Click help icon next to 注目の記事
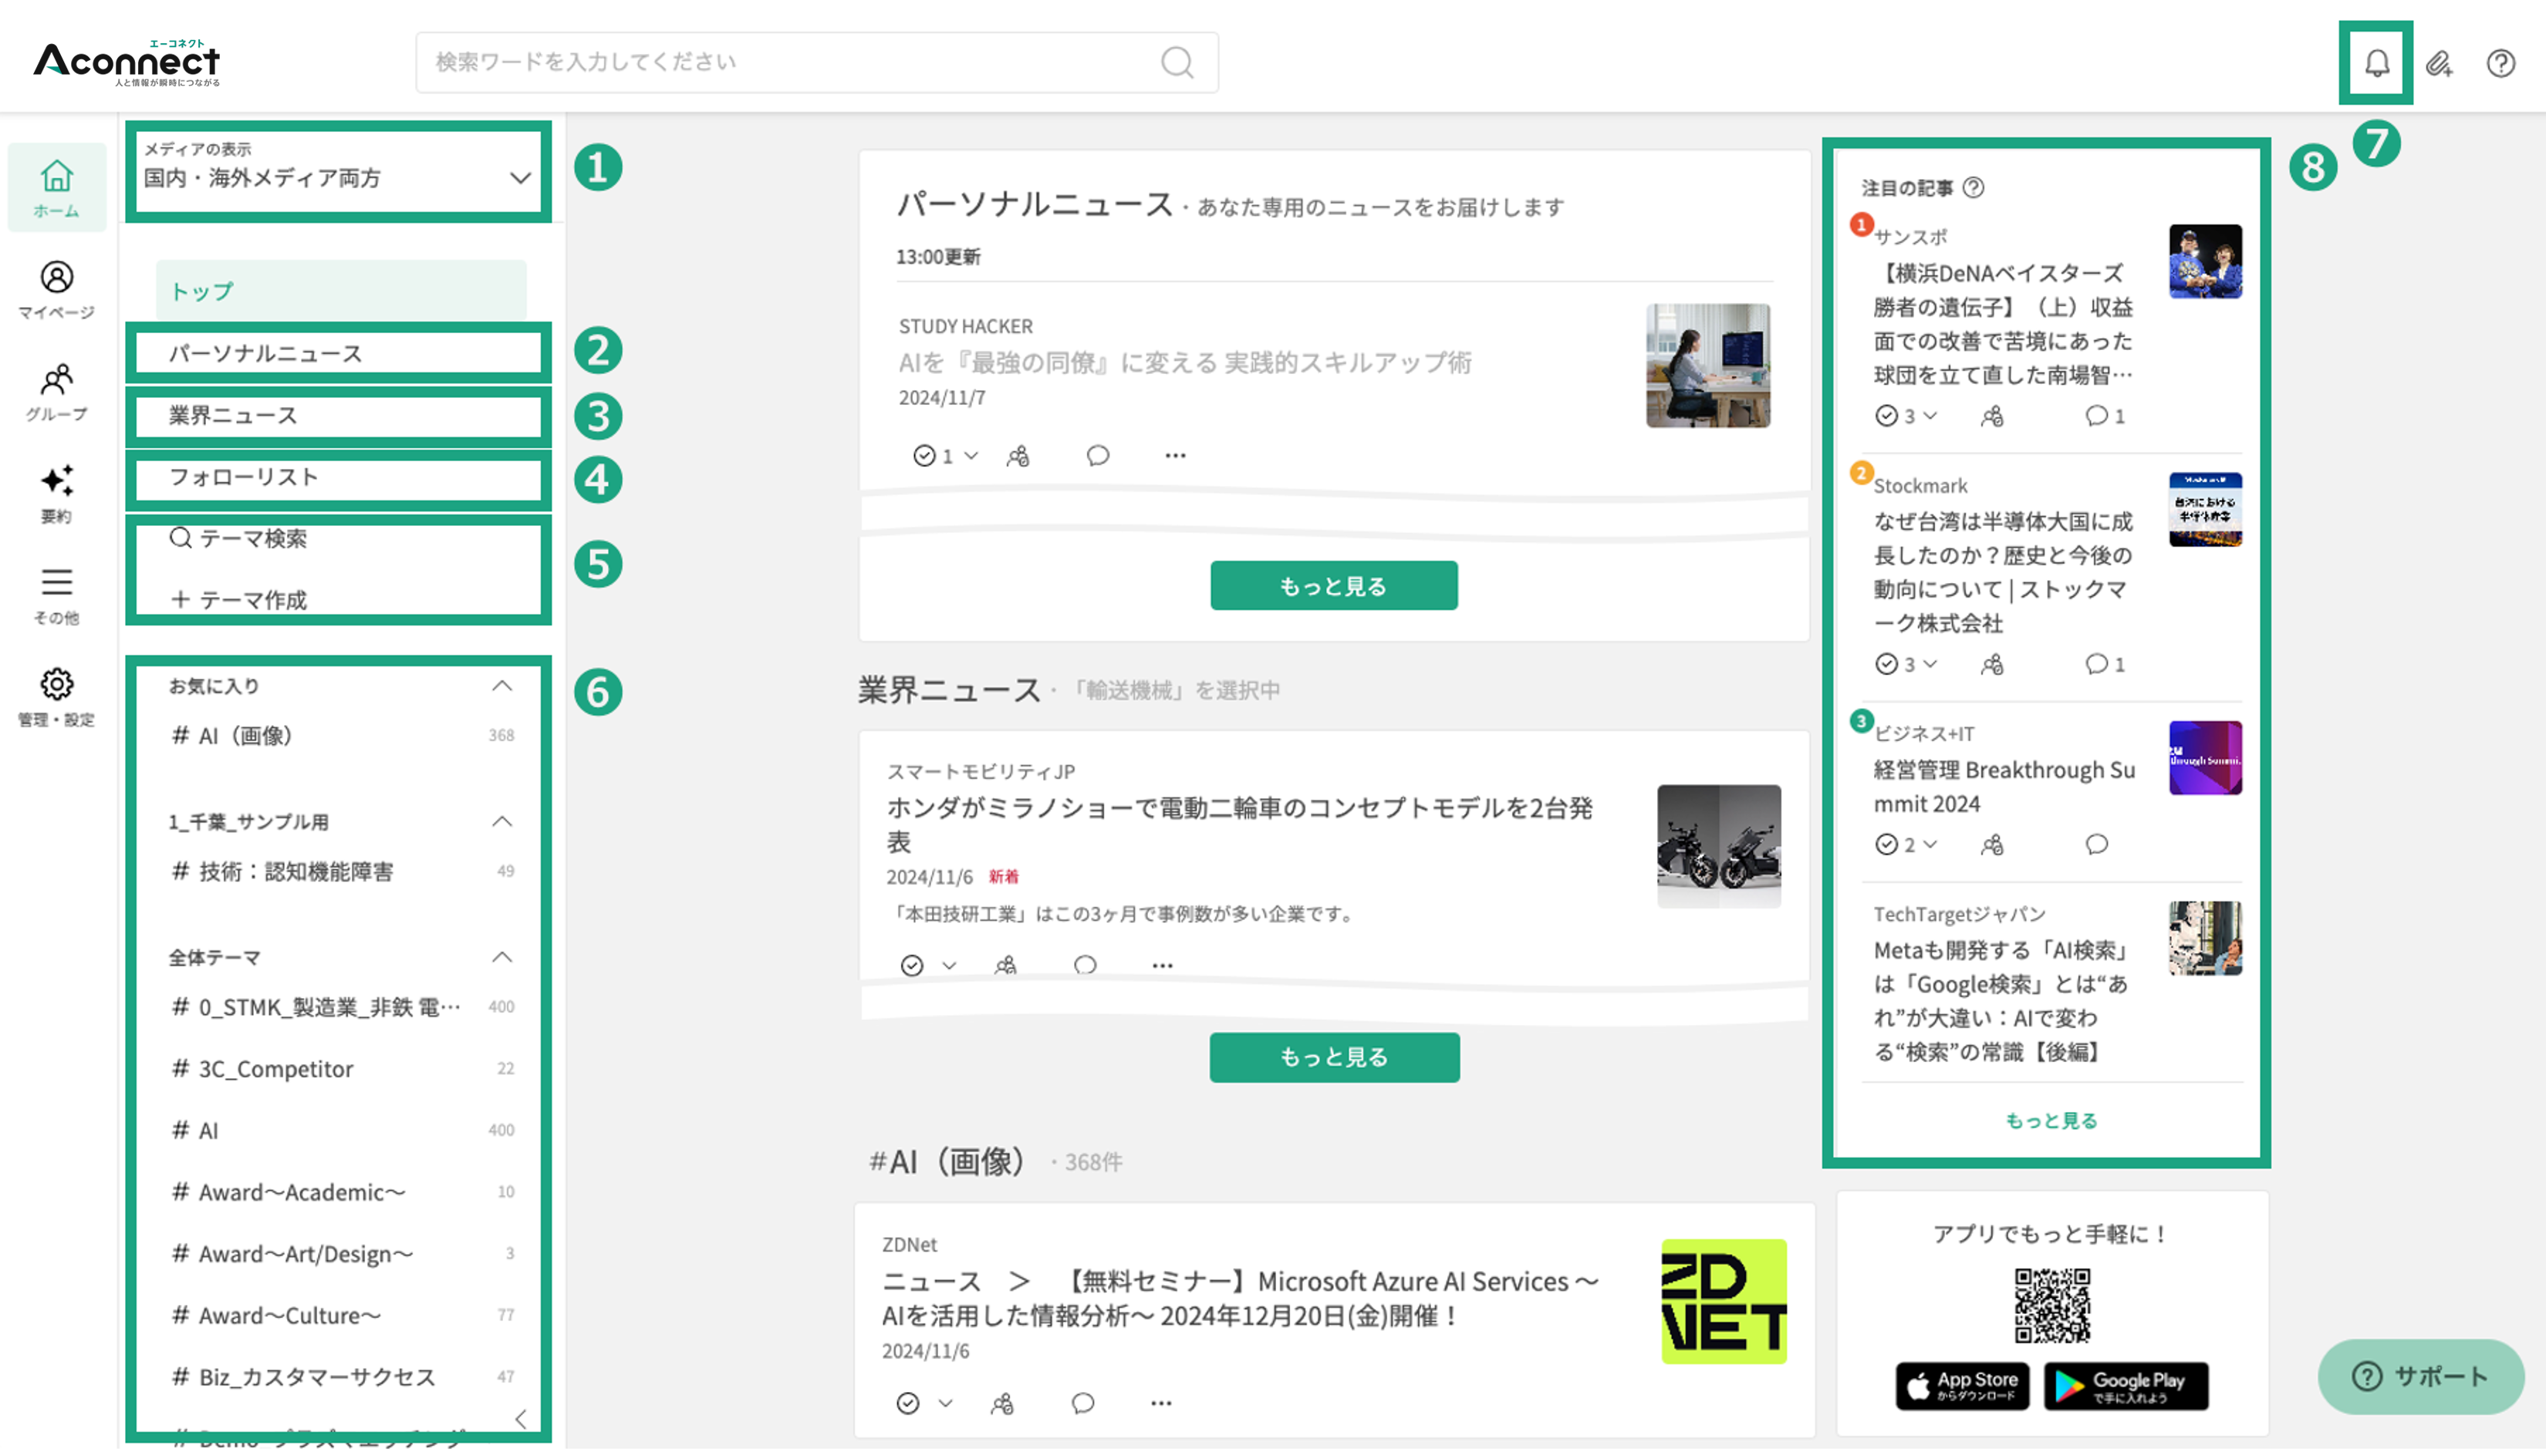The image size is (2546, 1456). (1973, 188)
